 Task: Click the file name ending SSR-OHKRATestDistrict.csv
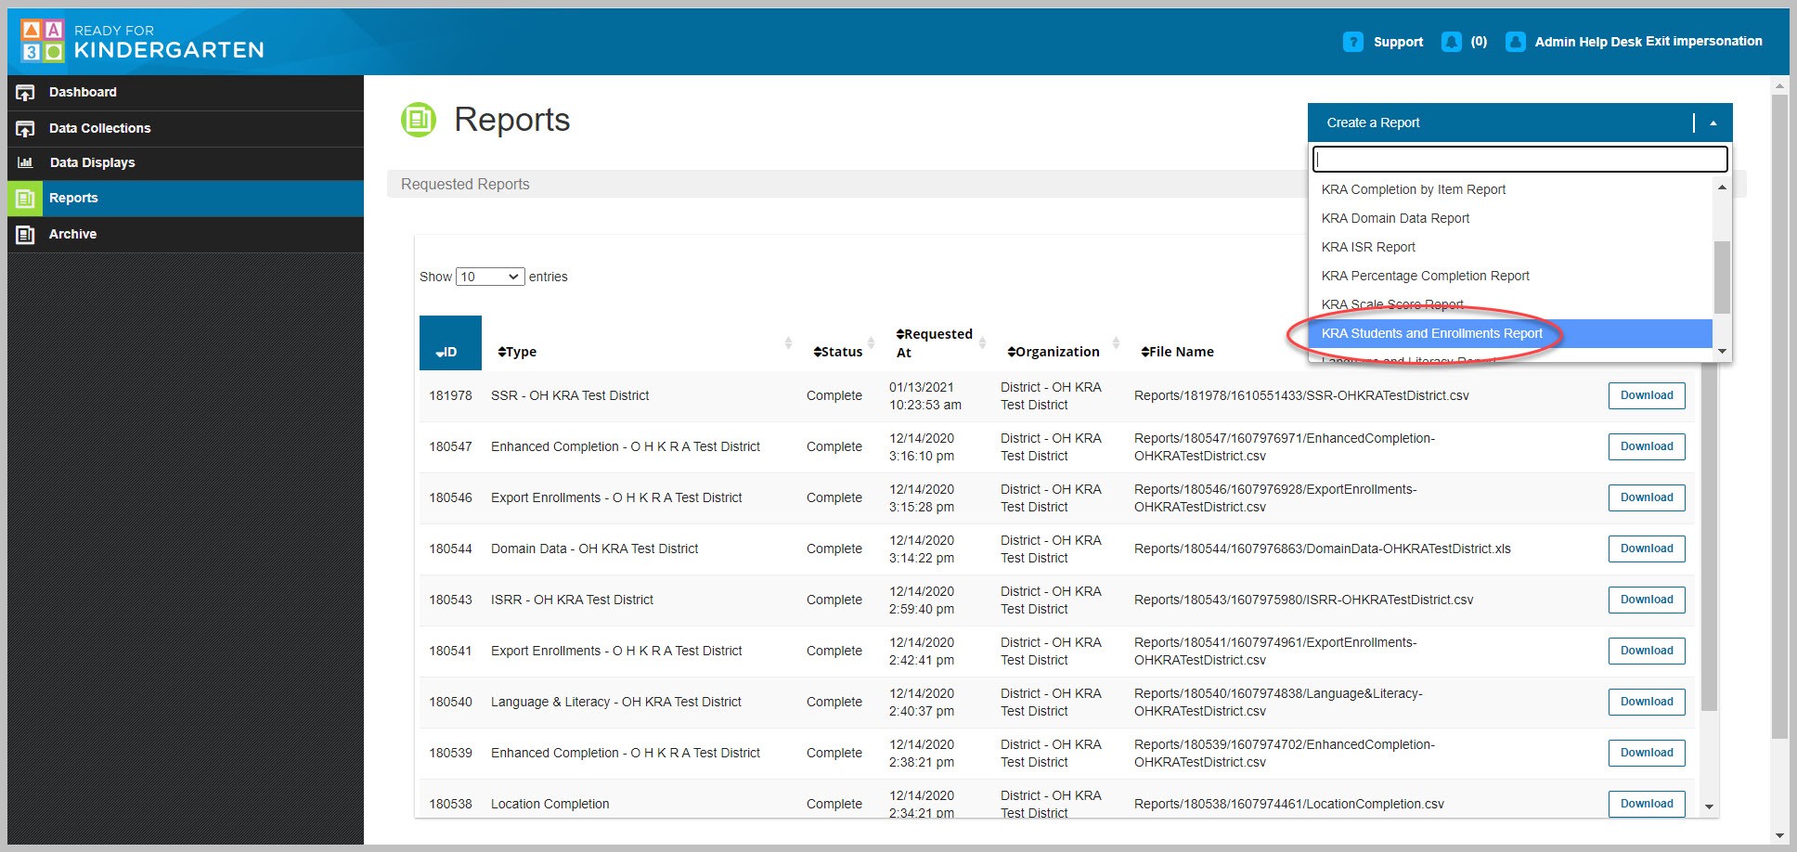tap(1301, 395)
